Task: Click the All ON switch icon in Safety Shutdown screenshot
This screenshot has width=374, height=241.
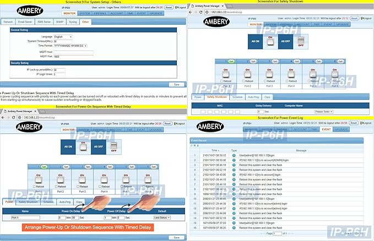Action: [270, 42]
